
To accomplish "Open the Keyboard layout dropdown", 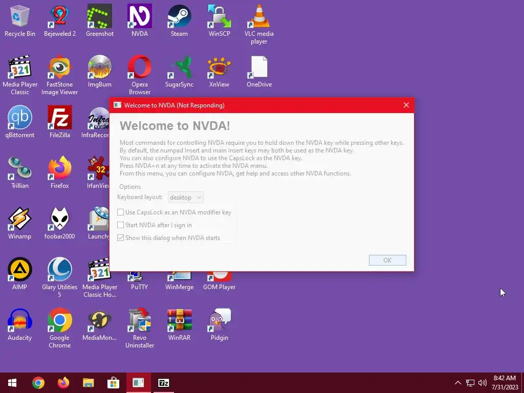I will point(185,198).
